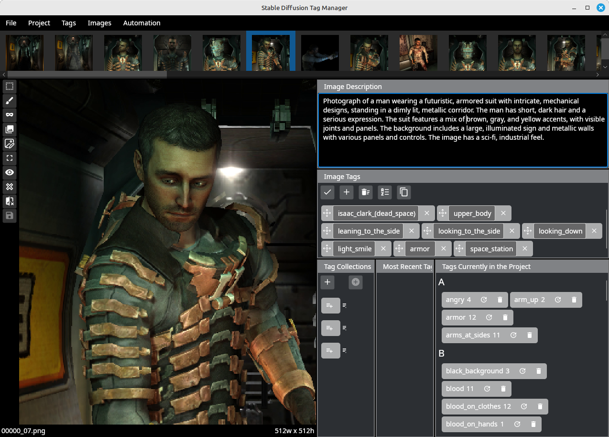
Task: Click the move handle of light_smile tag
Action: pyautogui.click(x=327, y=249)
